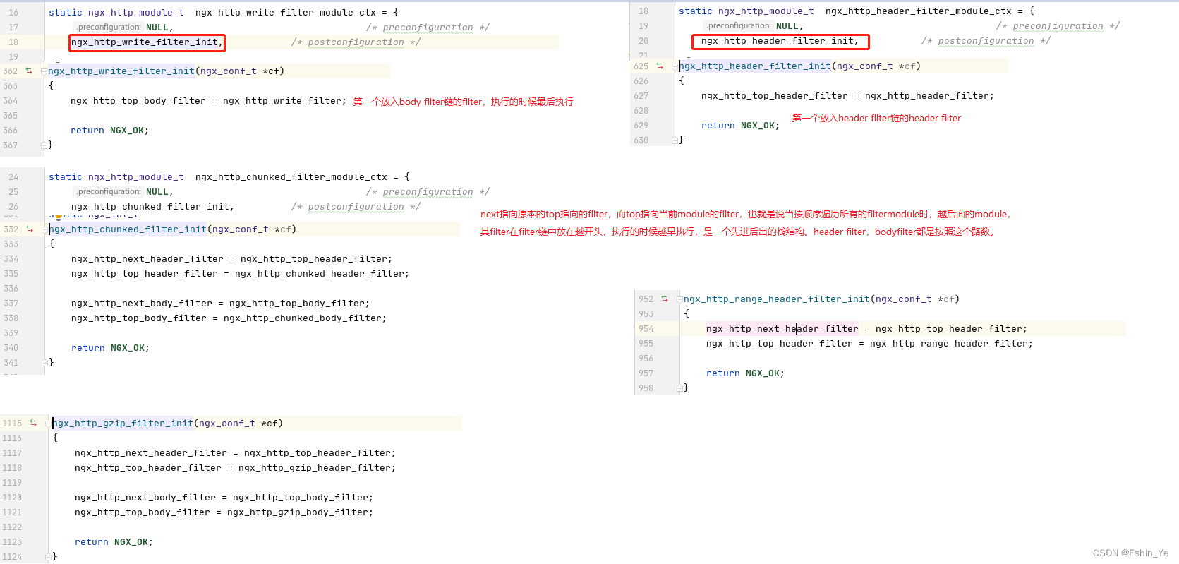Click ngx_http_chunked_filter_init on line 26
Screen dimensions: 1179x564
(150, 207)
